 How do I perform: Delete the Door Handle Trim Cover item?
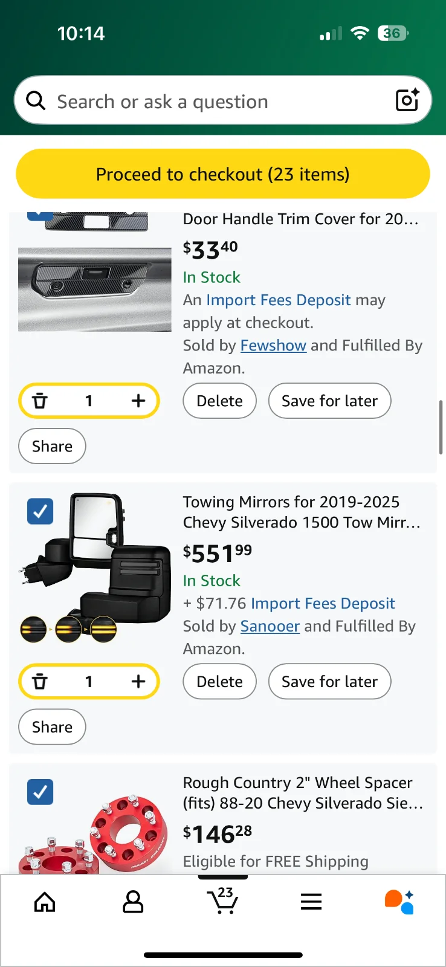(x=219, y=401)
